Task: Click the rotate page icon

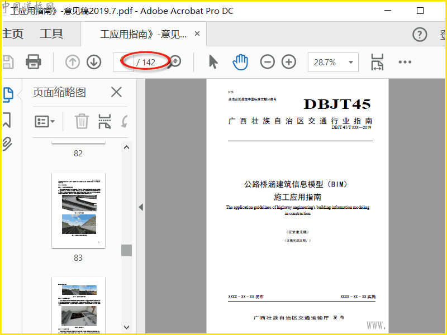Action: tap(124, 121)
